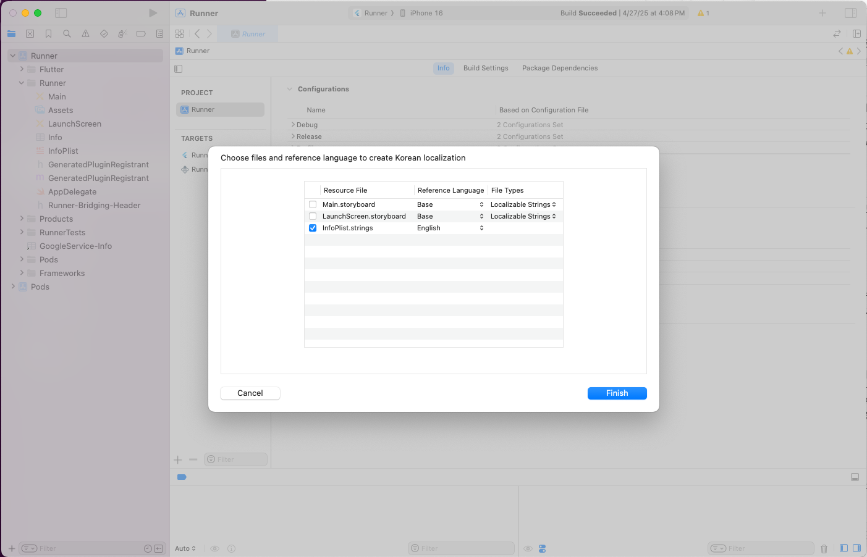Image resolution: width=867 pixels, height=557 pixels.
Task: Check the LaunchScreen.storyboard checkbox
Action: [x=313, y=216]
